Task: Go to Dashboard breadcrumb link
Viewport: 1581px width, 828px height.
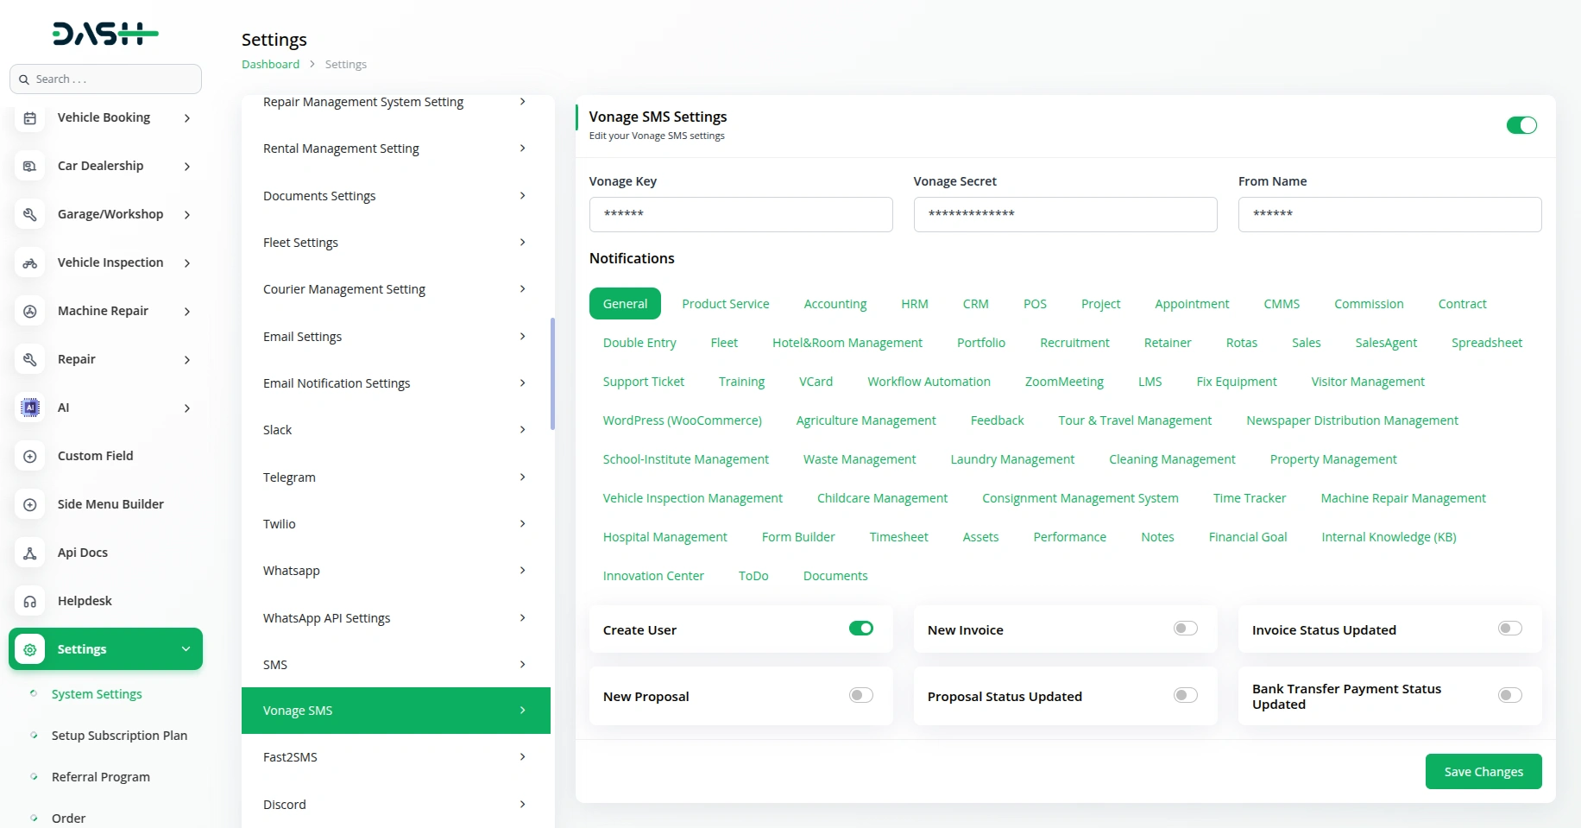Action: click(x=270, y=65)
